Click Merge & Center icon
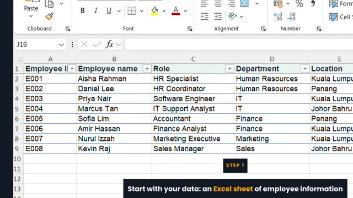 (x=244, y=3)
